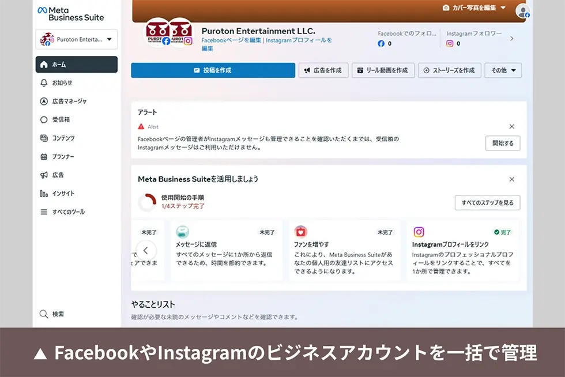Open the その他 dropdown

(x=503, y=70)
